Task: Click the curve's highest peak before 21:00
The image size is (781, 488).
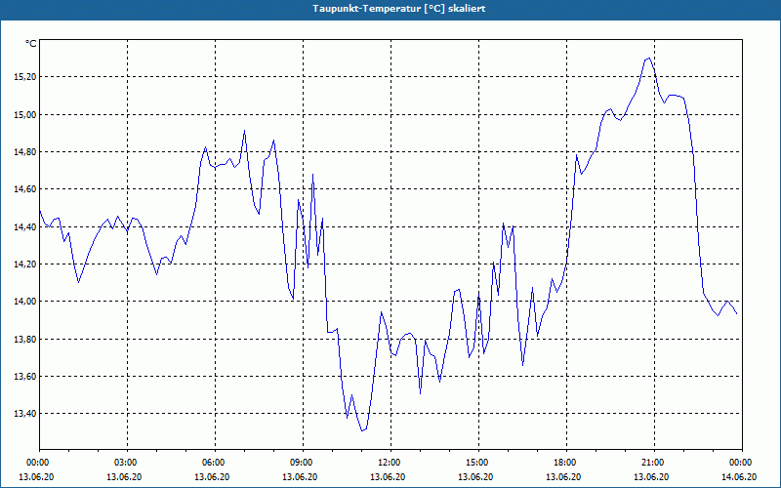Action: coord(648,59)
